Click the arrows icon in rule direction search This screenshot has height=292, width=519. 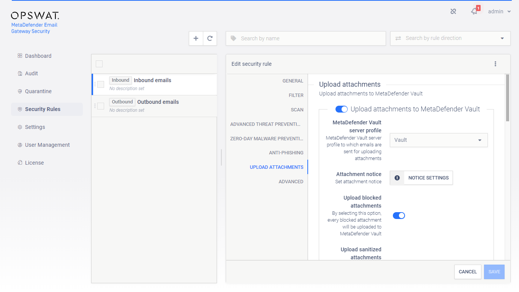(x=398, y=38)
